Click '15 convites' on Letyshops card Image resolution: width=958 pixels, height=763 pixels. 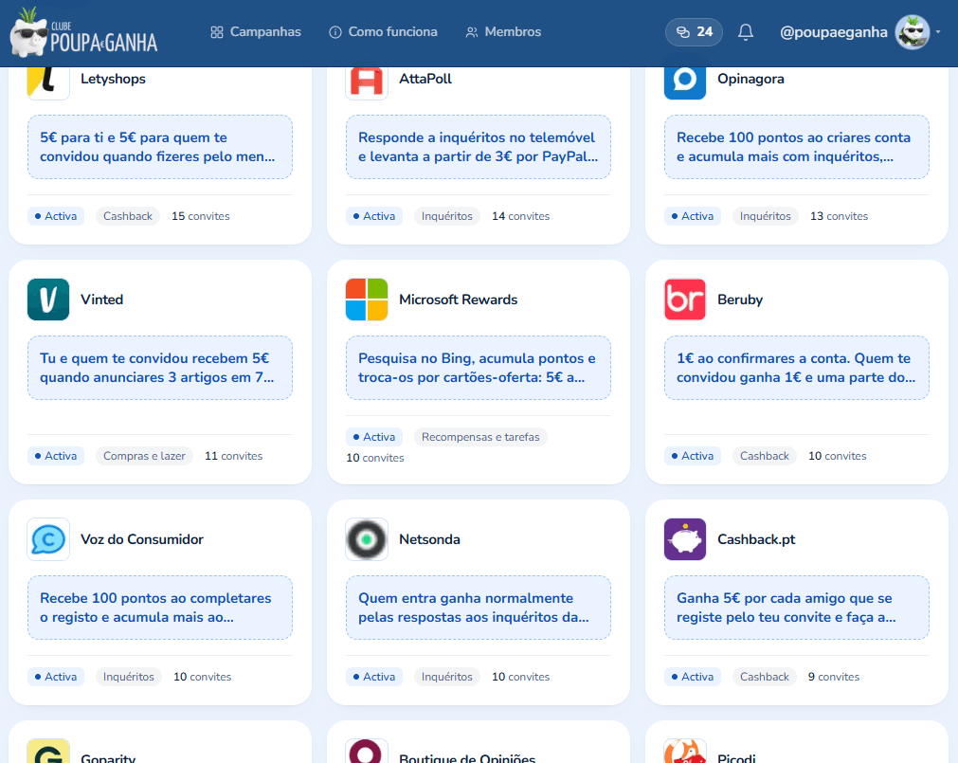[200, 216]
